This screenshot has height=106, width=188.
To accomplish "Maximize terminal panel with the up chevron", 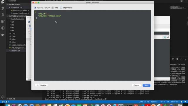I will coord(182,59).
